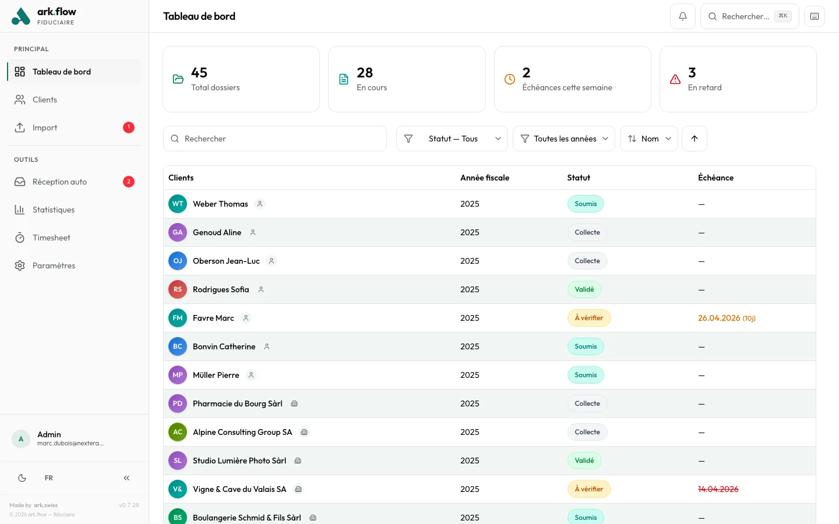The width and height of the screenshot is (839, 524).
Task: Click the À vérifier badge for Vigne & Cave
Action: coord(588,489)
